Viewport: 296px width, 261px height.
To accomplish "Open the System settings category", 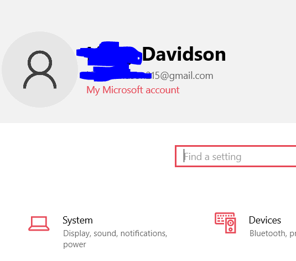I will pos(77,220).
